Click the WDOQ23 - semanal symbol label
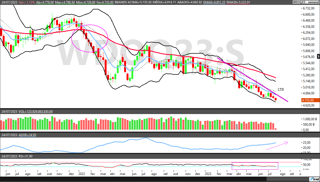 306,2
